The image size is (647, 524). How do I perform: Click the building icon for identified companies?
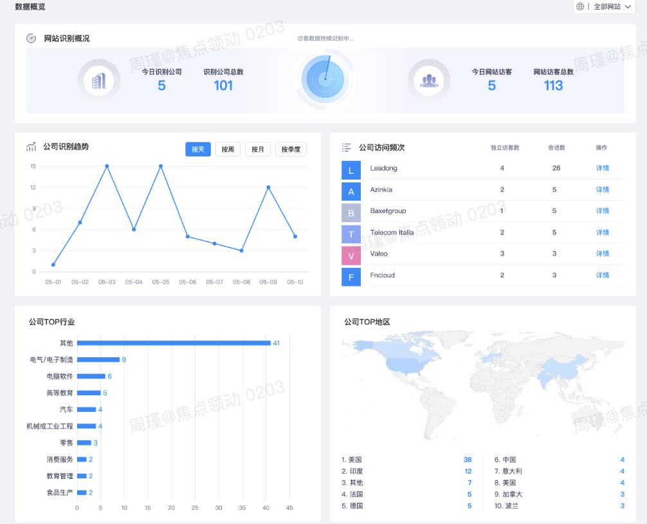pos(99,80)
